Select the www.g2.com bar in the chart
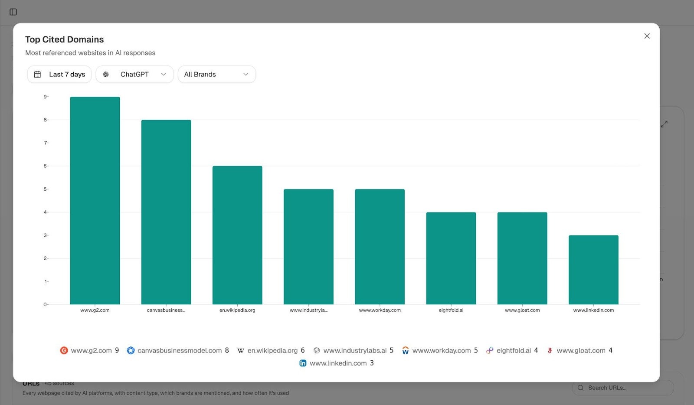 [x=95, y=199]
